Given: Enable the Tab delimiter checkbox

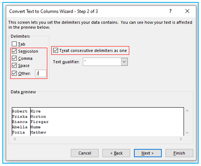Looking at the screenshot, I should [14, 44].
